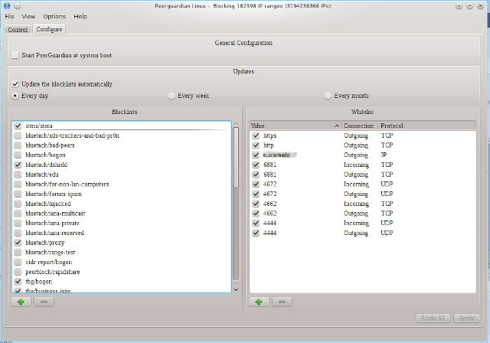Sort whitelist by the Connection column header
Image resolution: width=490 pixels, height=343 pixels.
(358, 125)
